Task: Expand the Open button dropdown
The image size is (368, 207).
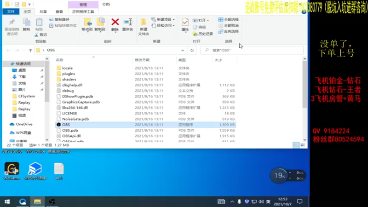Action: 208,20
